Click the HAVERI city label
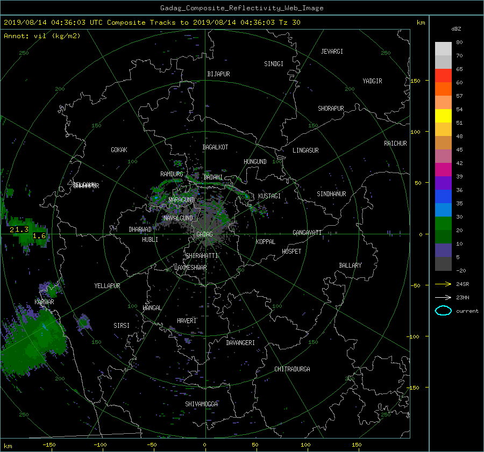 click(187, 321)
